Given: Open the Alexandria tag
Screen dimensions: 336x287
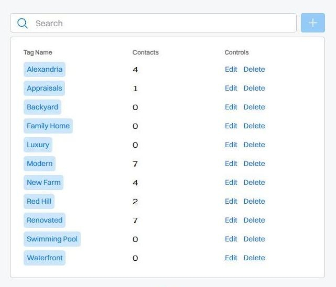Looking at the screenshot, I should point(44,69).
